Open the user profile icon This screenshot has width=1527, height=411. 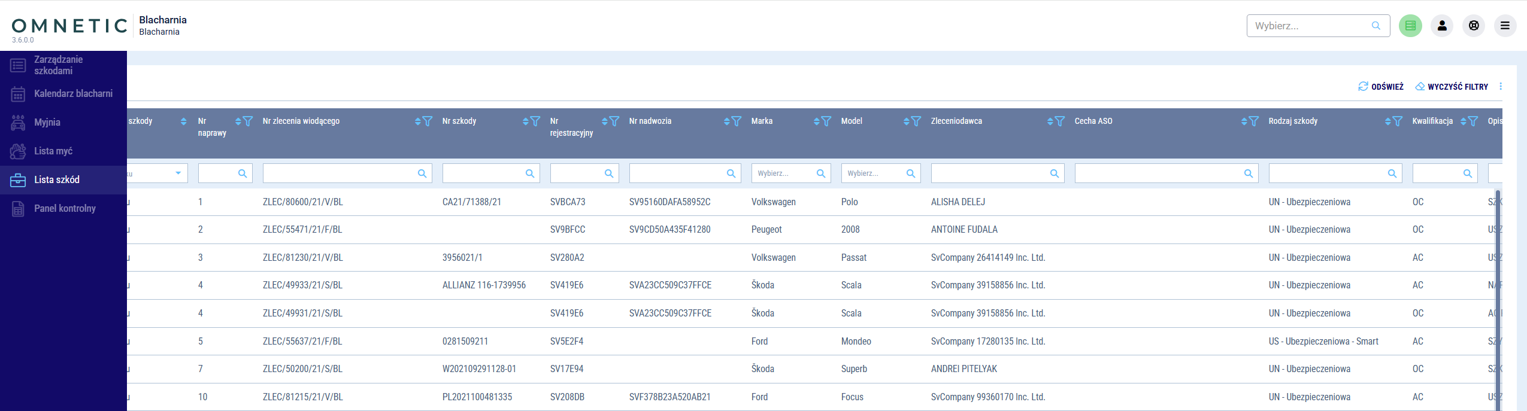coord(1442,26)
